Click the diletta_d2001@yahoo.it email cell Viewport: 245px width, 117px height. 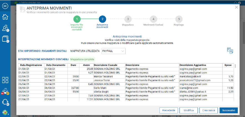[x=201, y=92]
